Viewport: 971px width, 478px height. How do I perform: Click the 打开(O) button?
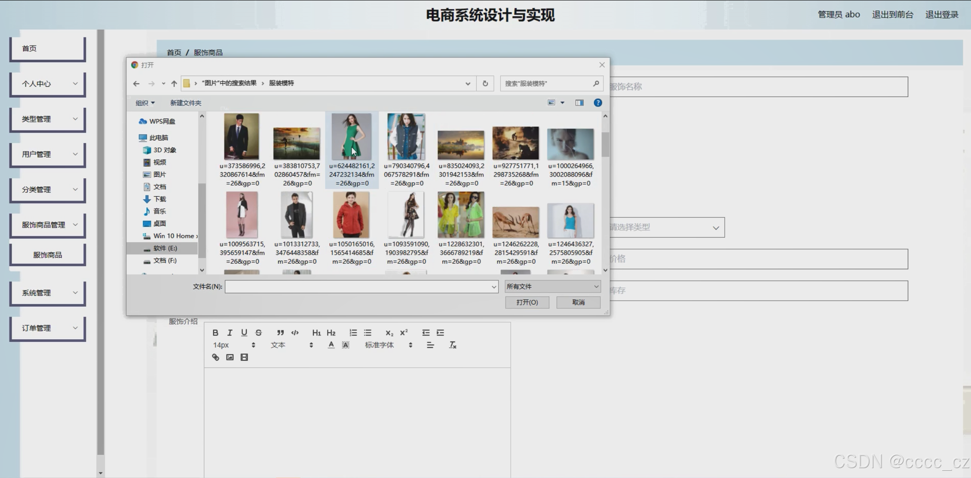click(x=527, y=302)
